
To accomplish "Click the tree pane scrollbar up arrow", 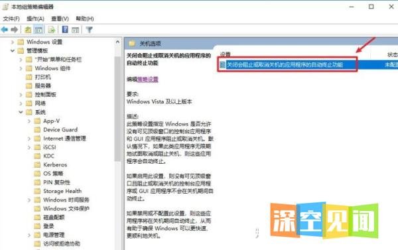I will point(117,42).
